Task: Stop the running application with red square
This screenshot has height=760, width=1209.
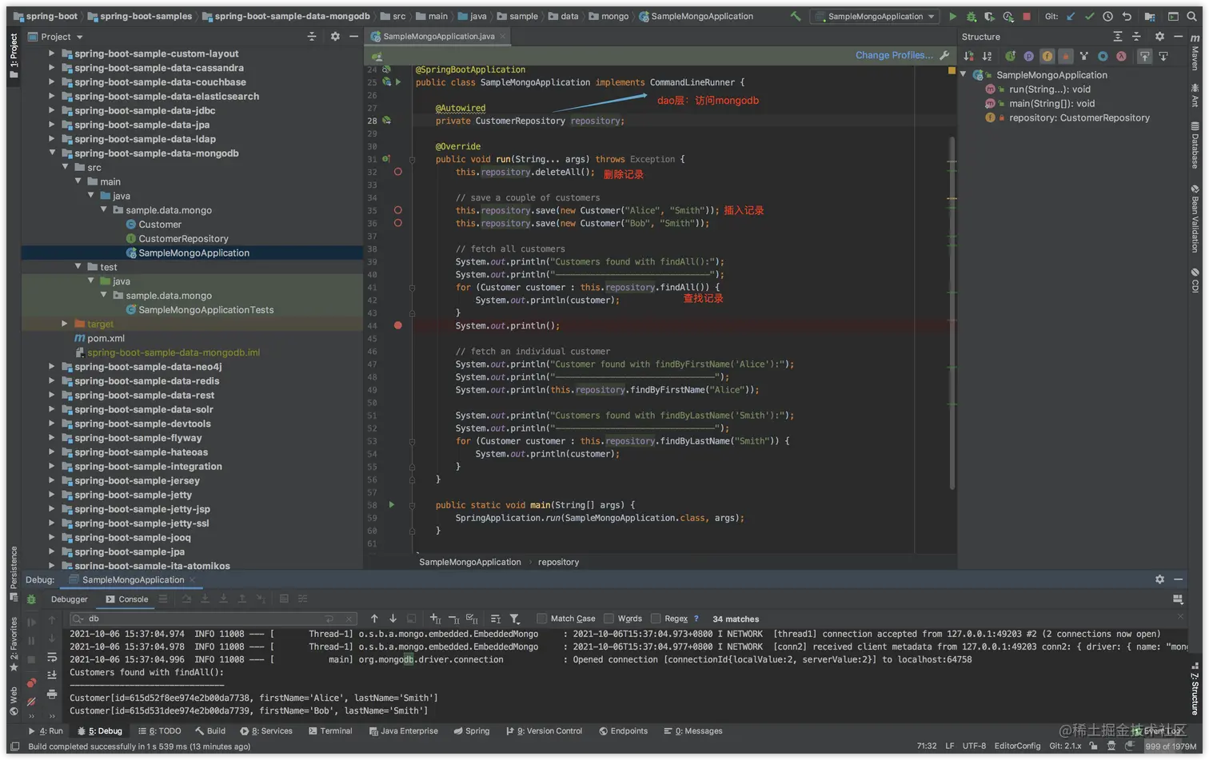Action: tap(1027, 16)
